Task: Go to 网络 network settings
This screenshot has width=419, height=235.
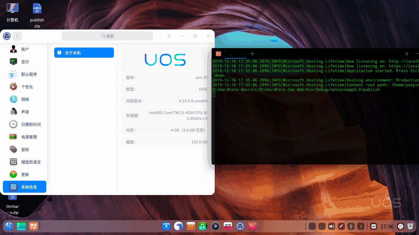Action: [25, 99]
